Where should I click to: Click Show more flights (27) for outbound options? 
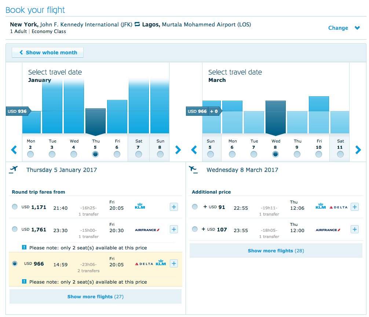click(95, 296)
